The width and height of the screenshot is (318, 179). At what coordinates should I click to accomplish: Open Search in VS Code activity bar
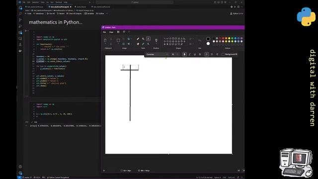pos(20,14)
